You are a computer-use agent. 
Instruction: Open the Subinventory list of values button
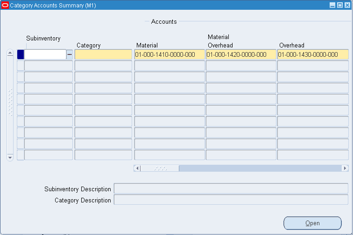(x=70, y=54)
